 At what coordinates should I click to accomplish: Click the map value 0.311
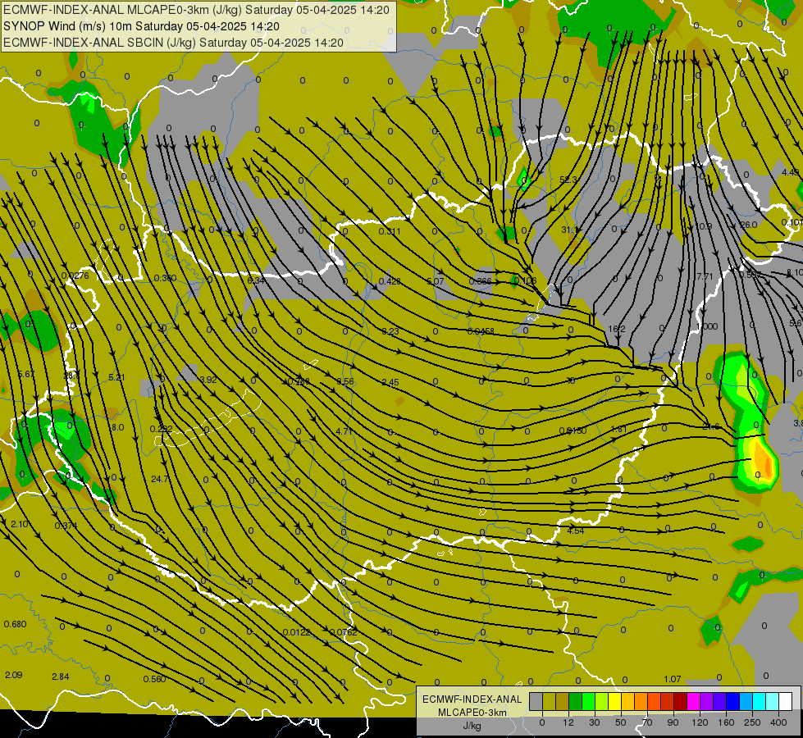tap(390, 231)
